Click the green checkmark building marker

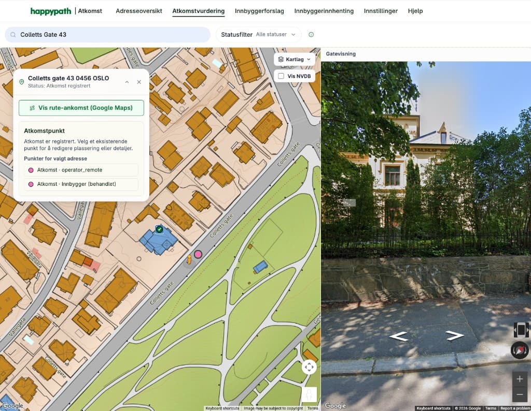pyautogui.click(x=160, y=229)
